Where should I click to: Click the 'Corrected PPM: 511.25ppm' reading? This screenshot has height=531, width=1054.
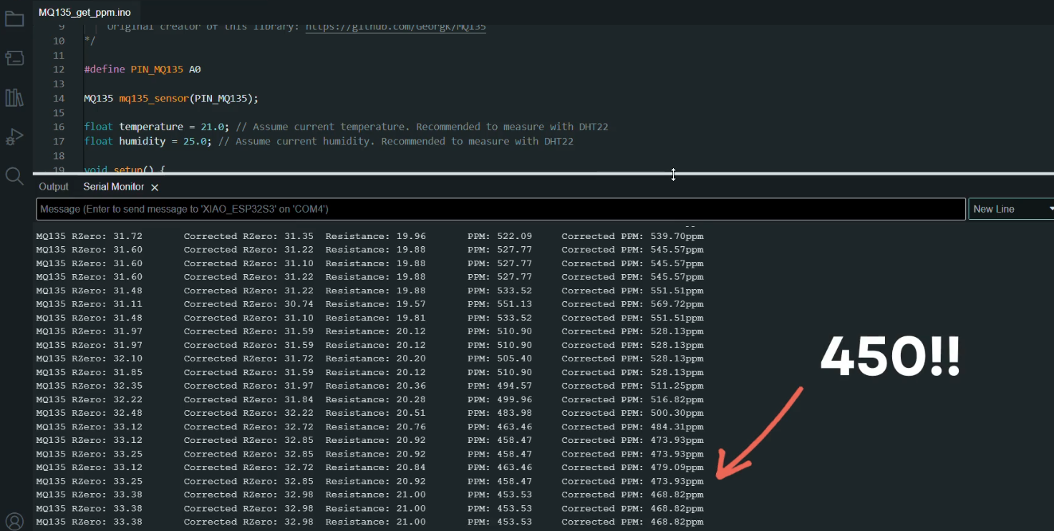[x=632, y=386]
